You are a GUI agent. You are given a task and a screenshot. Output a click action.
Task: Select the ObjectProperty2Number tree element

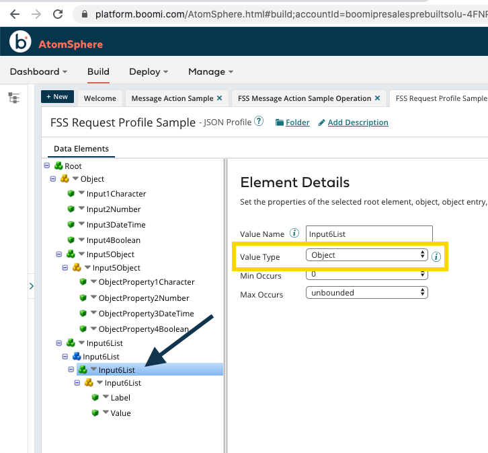point(144,298)
